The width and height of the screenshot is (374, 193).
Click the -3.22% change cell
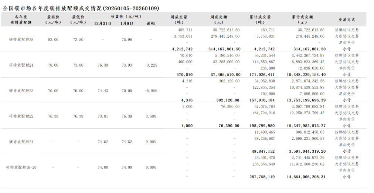151,65
